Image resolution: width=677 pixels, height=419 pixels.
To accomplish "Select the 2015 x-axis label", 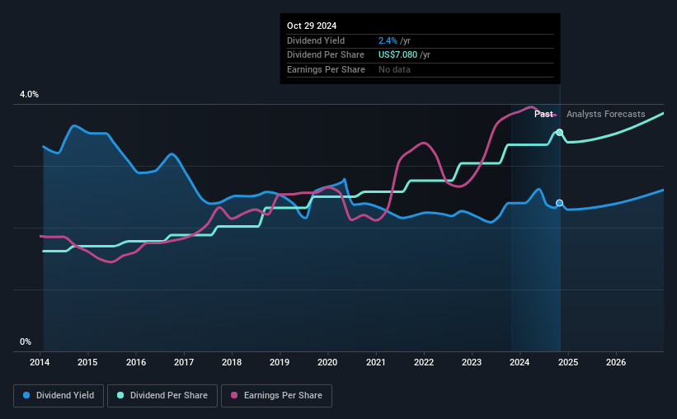I will click(x=87, y=362).
